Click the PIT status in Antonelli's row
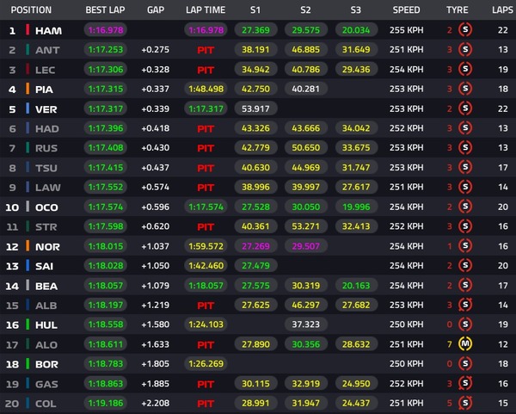This screenshot has width=516, height=414. click(205, 50)
